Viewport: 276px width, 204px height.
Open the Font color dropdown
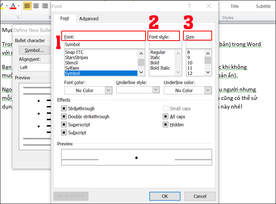(88, 90)
